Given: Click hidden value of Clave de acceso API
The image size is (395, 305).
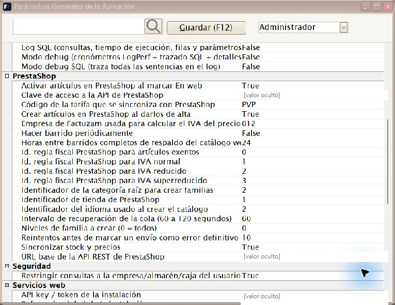Looking at the screenshot, I should [x=262, y=95].
